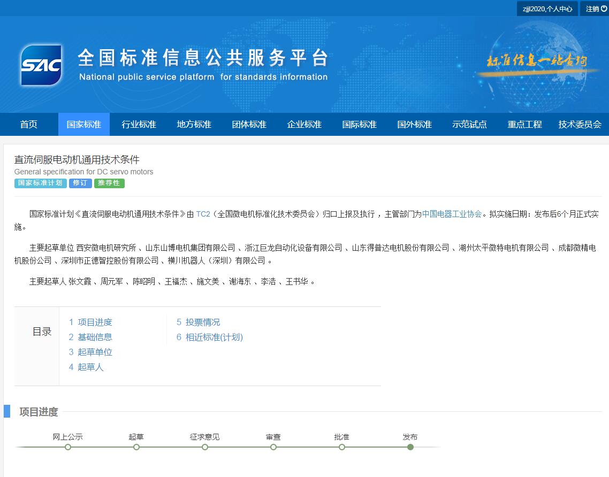
Task: Switch to the 团体标准 tab
Action: coord(249,125)
